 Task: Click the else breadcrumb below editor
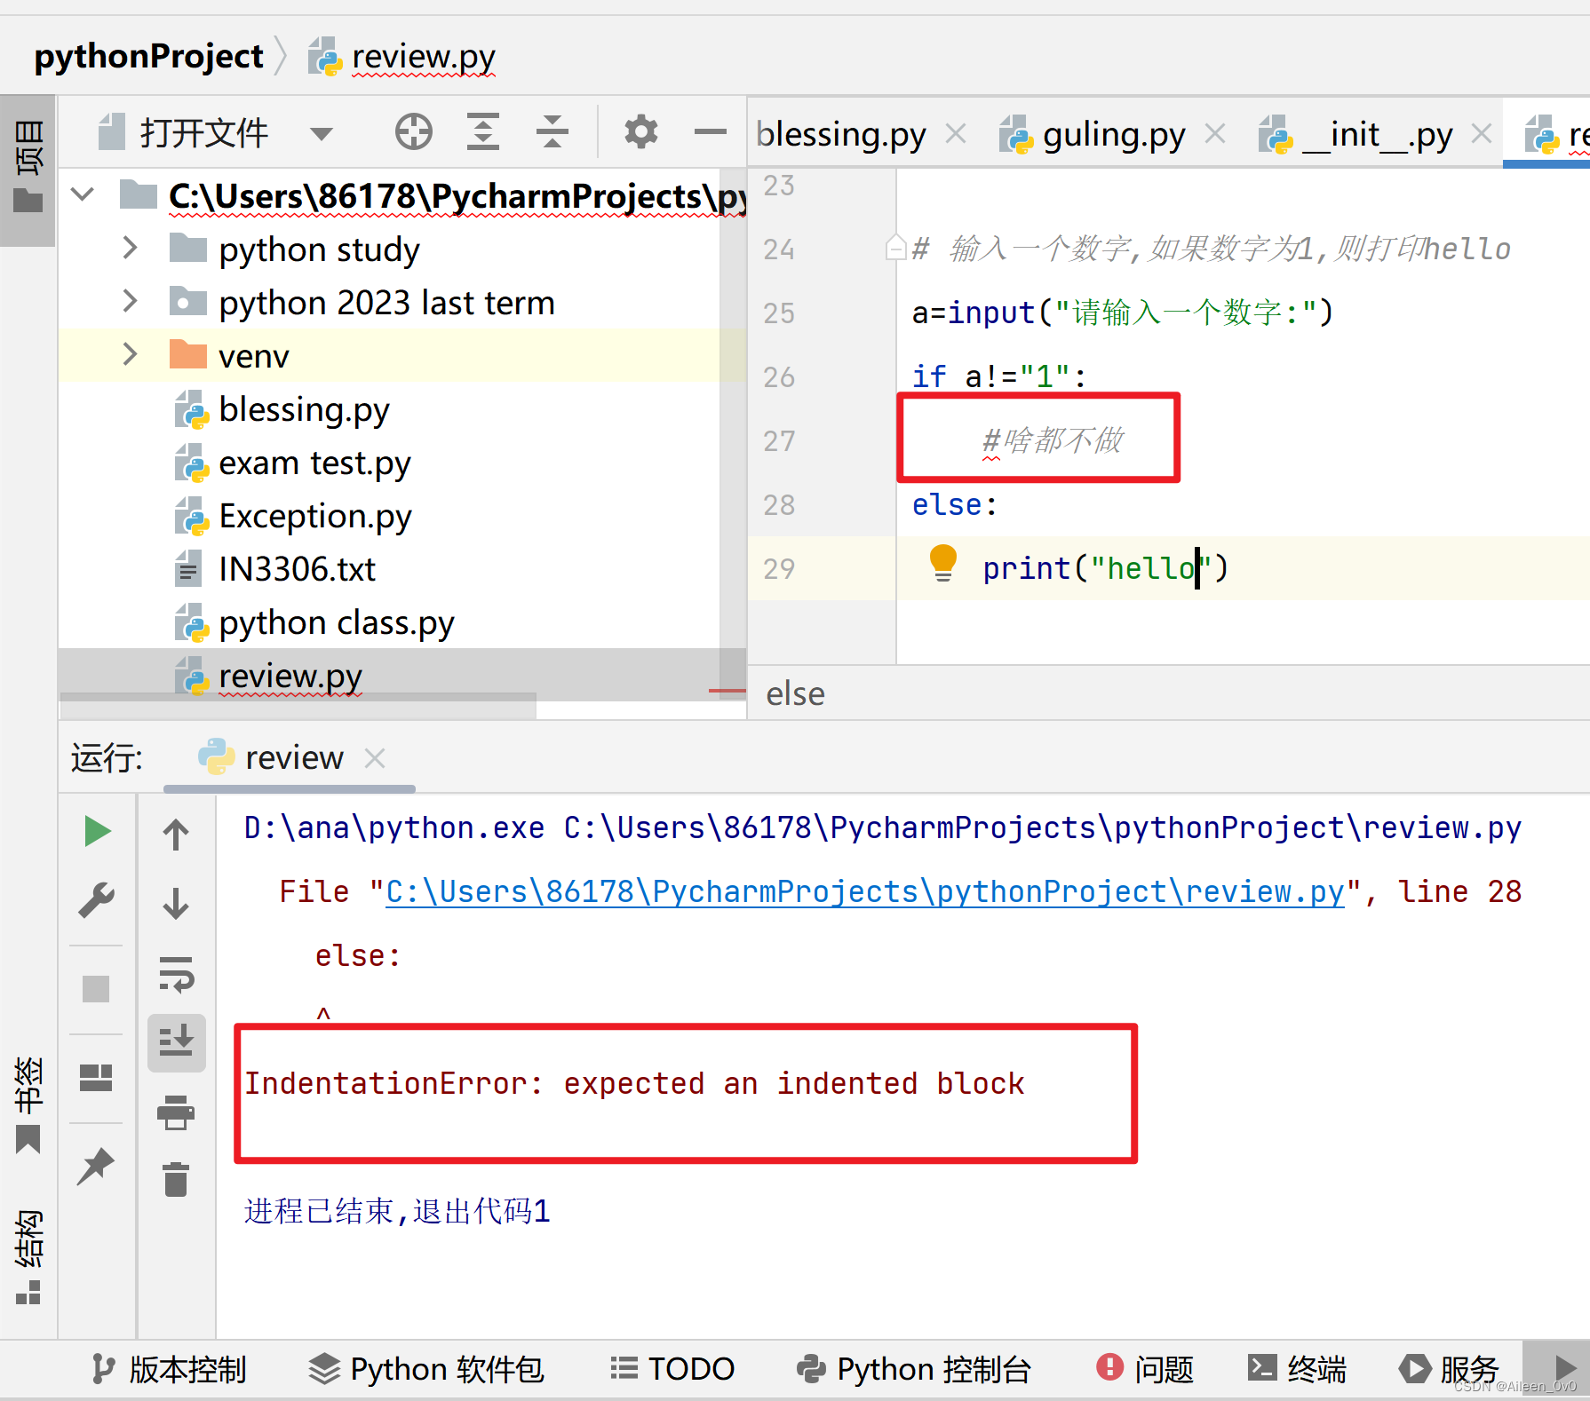pos(795,693)
